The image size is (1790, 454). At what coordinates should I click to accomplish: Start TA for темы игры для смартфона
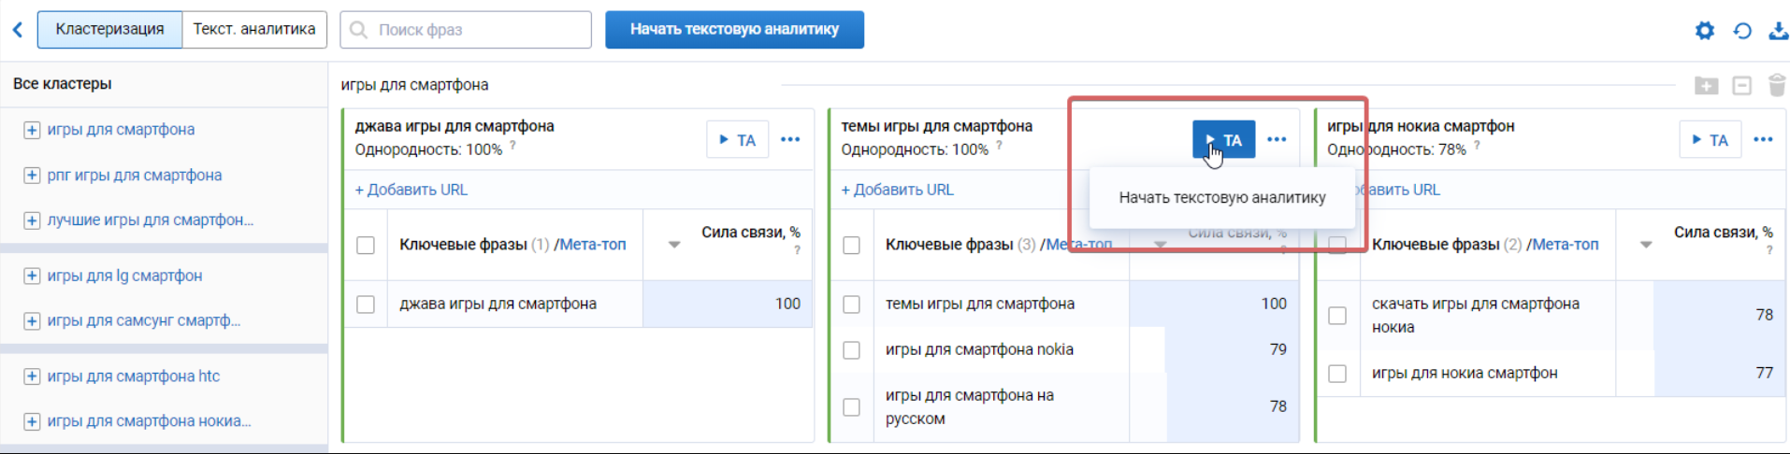[x=1223, y=140]
